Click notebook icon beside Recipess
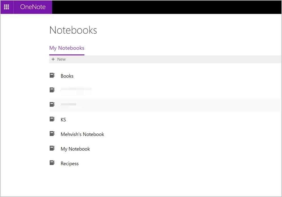This screenshot has height=197, width=282. pos(52,163)
